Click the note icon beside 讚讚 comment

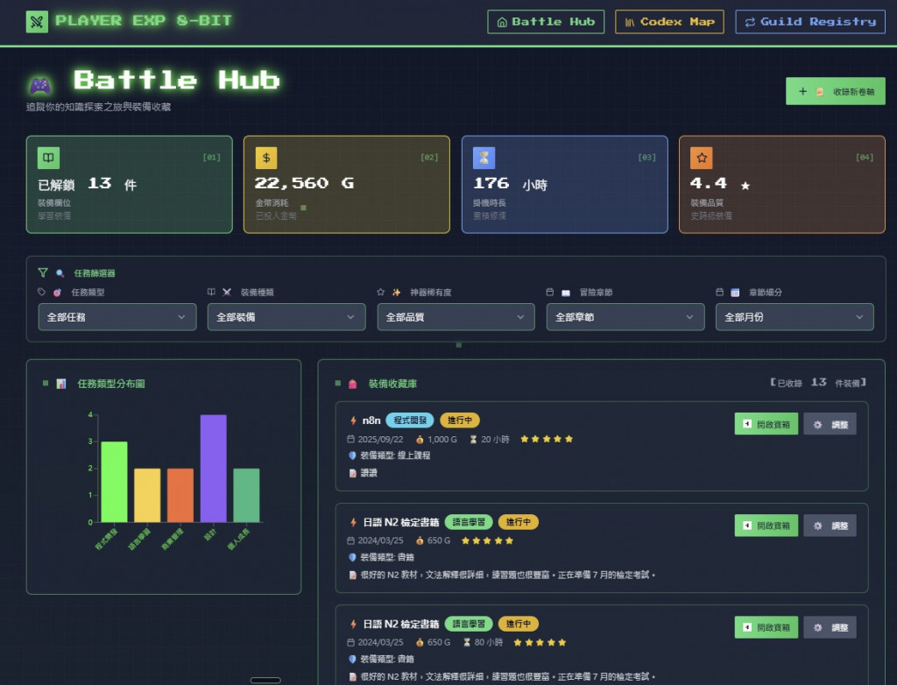[x=353, y=473]
